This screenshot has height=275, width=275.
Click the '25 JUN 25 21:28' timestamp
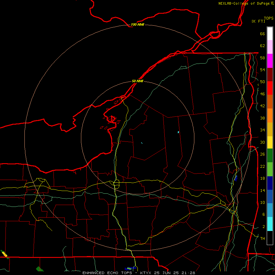pyautogui.click(x=174, y=273)
